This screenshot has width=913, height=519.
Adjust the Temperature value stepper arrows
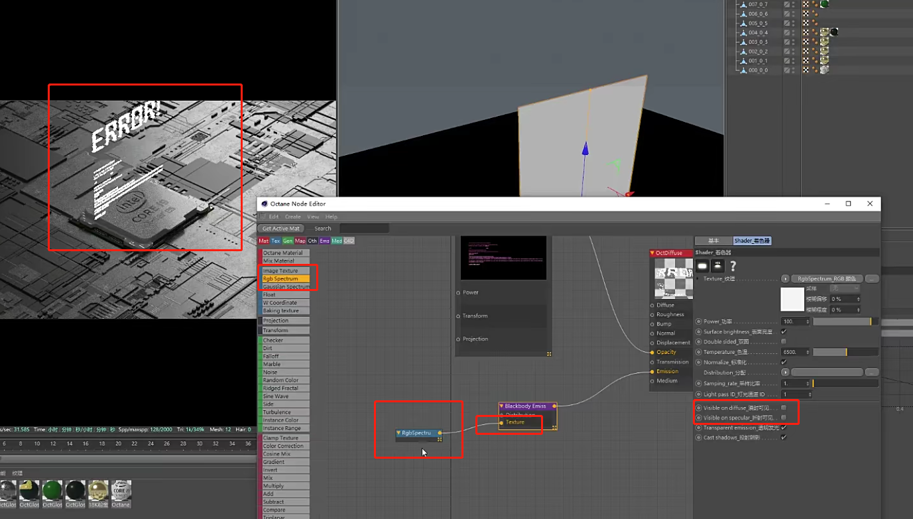(x=808, y=352)
